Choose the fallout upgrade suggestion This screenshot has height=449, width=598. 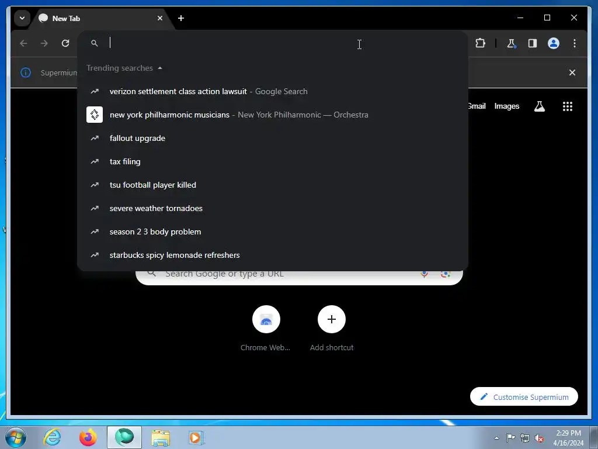[272, 138]
